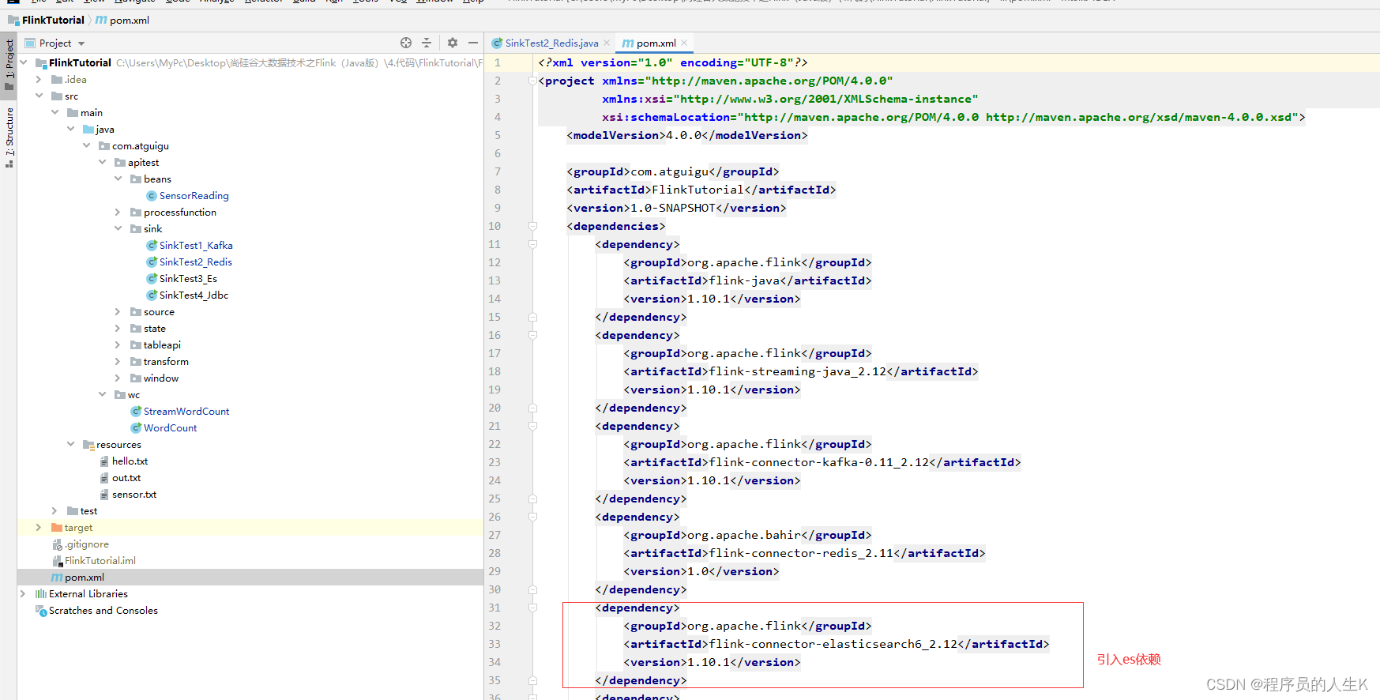Select hello.txt in resources folder
1380x700 pixels.
pos(130,461)
